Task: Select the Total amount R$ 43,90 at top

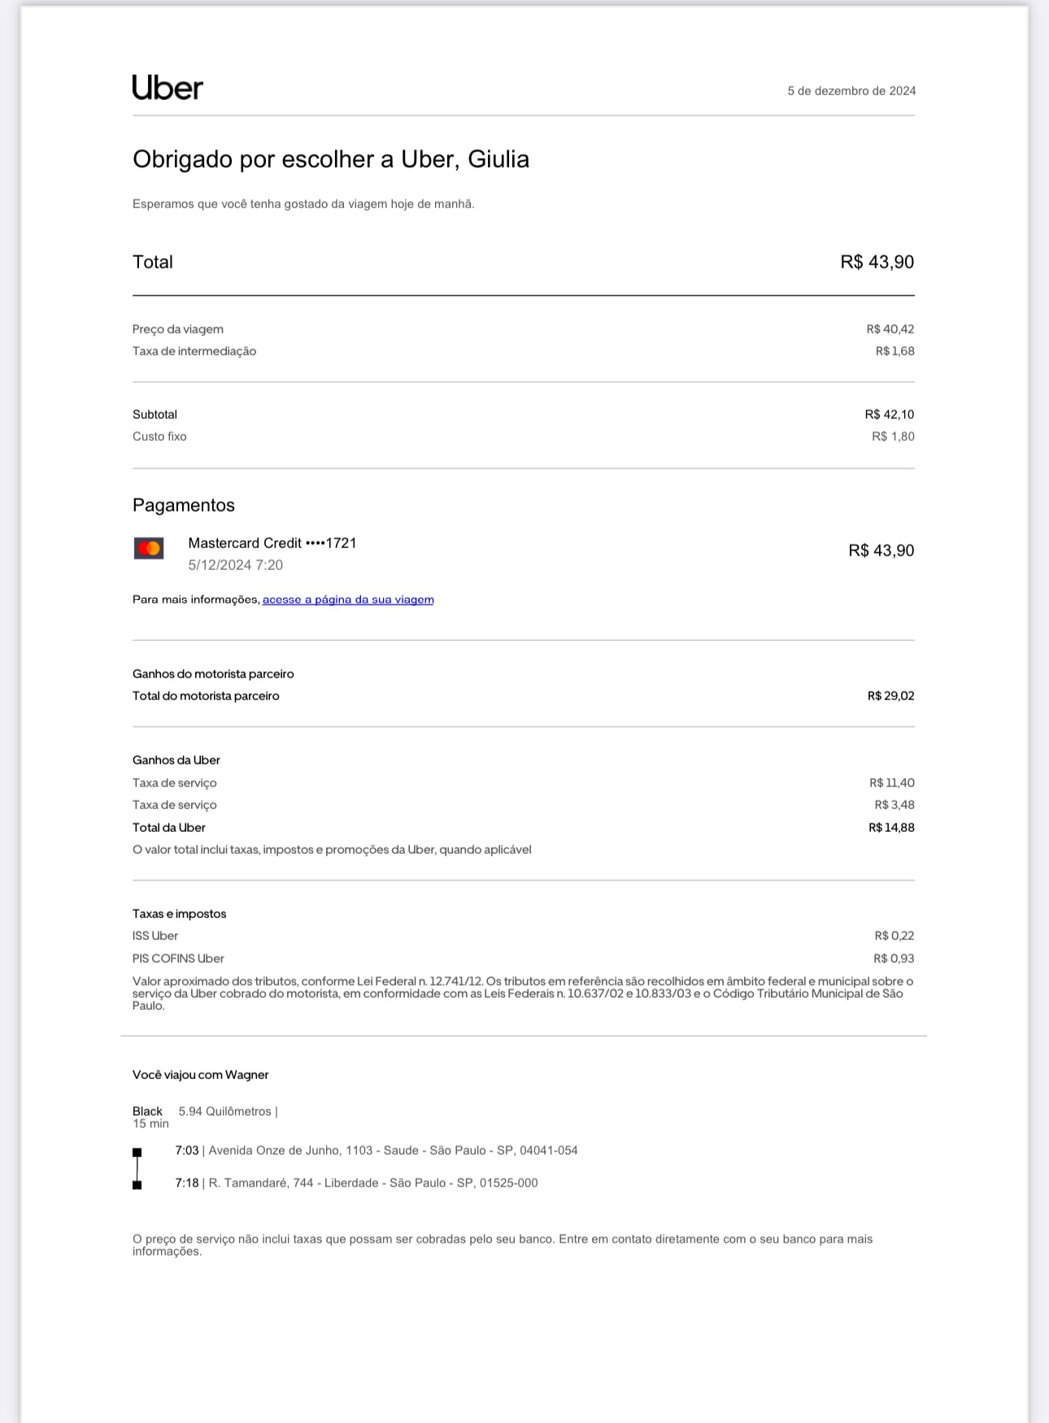Action: pos(877,263)
